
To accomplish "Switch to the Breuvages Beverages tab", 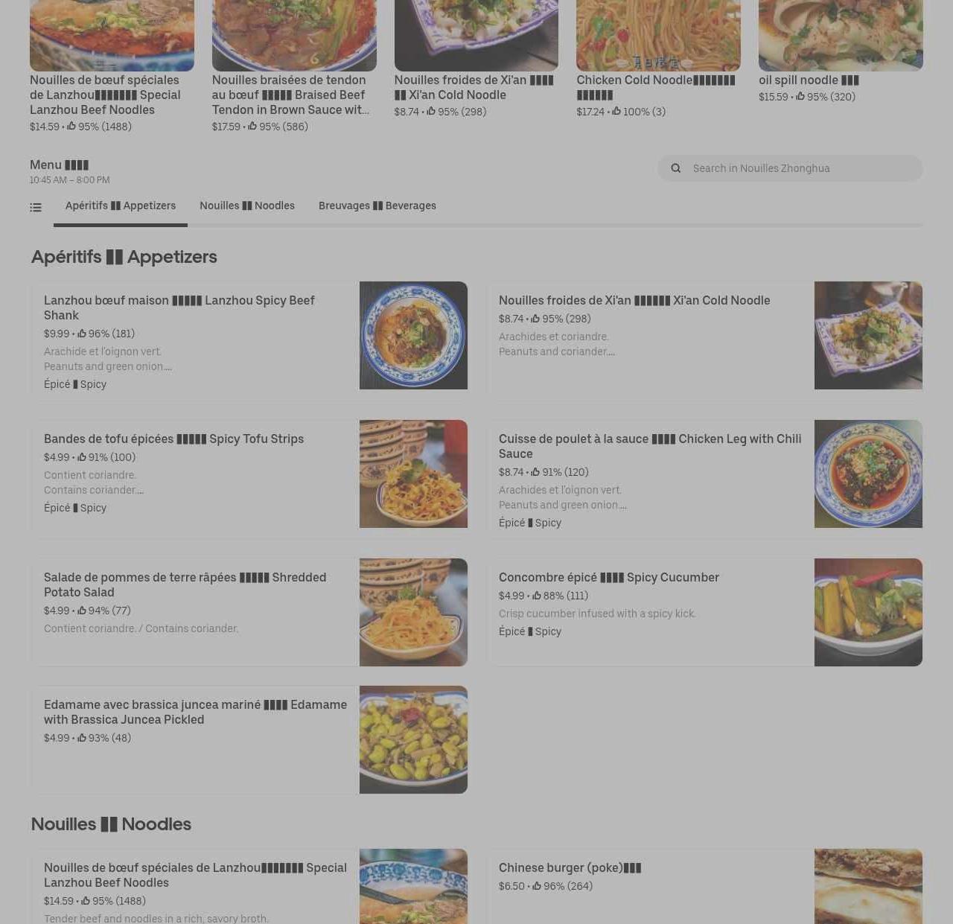I will [x=377, y=206].
